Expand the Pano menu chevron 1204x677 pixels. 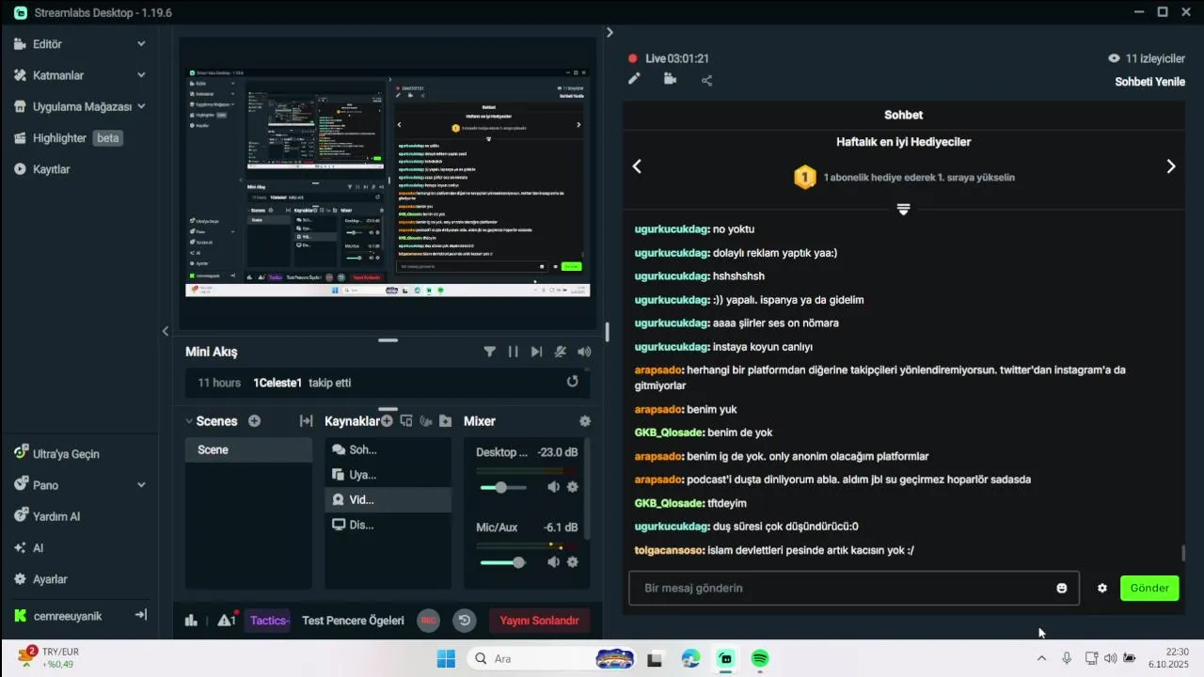pyautogui.click(x=141, y=485)
